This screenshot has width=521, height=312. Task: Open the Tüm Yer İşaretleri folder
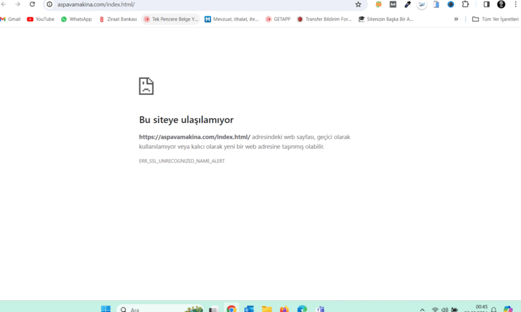click(494, 19)
